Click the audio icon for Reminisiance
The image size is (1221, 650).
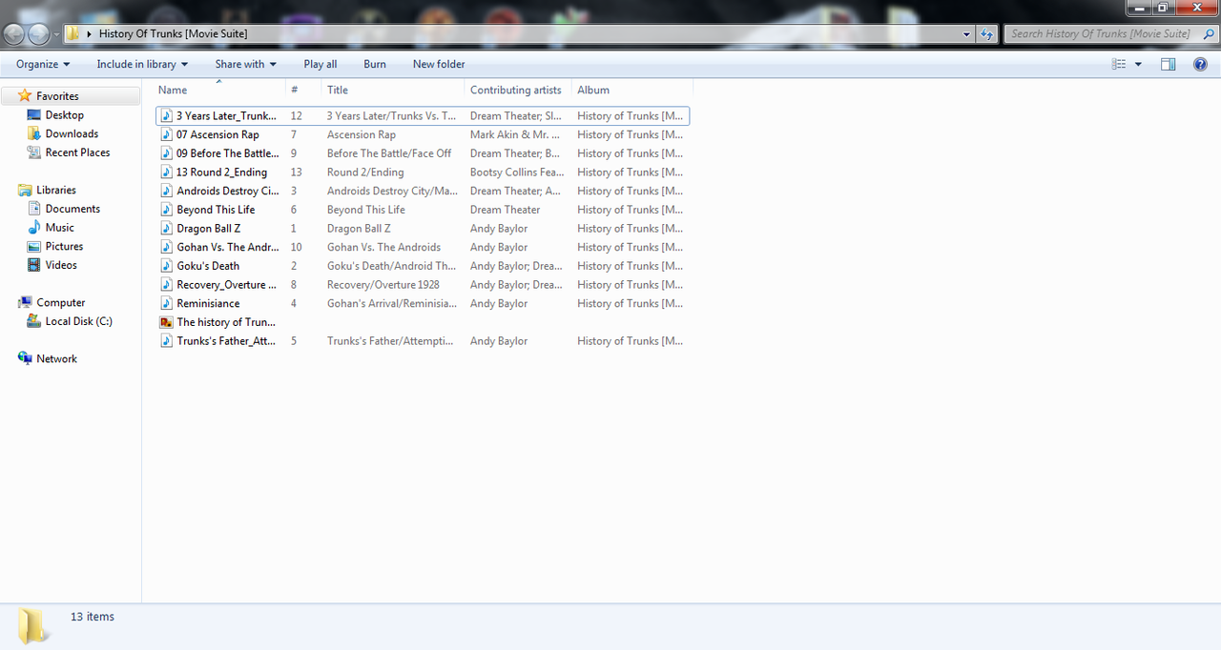[x=166, y=303]
